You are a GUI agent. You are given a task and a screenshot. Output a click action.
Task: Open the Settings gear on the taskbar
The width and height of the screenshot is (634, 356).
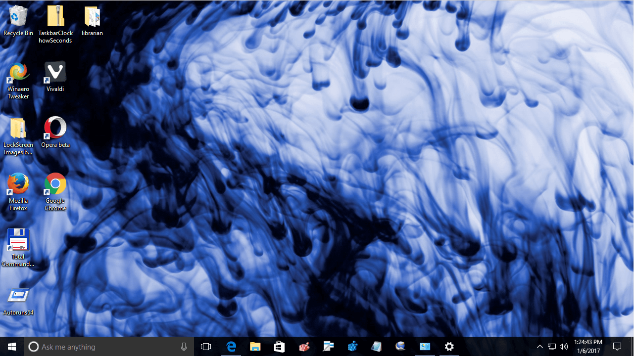[449, 347]
